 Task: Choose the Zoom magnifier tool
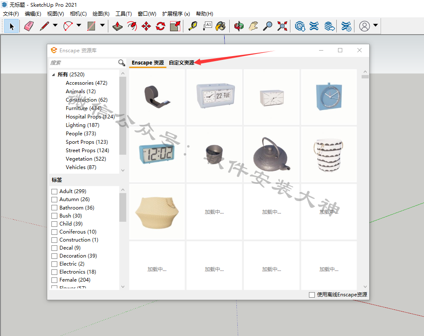click(x=268, y=26)
